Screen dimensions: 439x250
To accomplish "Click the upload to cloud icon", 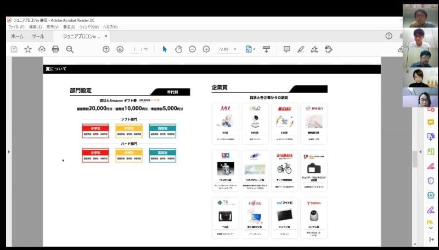I will click(x=42, y=49).
